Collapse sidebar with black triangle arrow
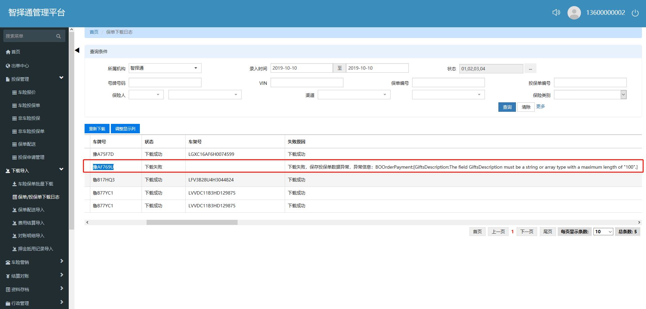646x309 pixels. click(77, 50)
